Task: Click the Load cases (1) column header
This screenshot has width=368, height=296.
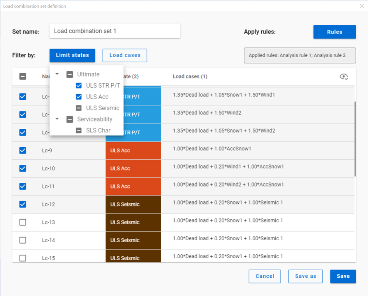Action: click(190, 76)
